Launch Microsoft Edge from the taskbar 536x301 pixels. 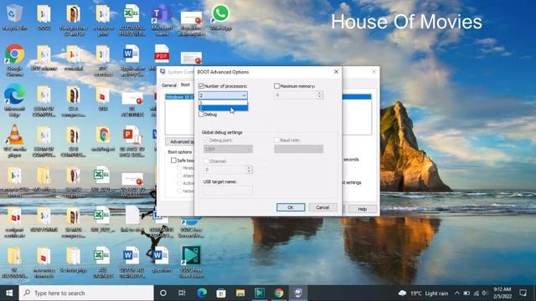[202, 293]
